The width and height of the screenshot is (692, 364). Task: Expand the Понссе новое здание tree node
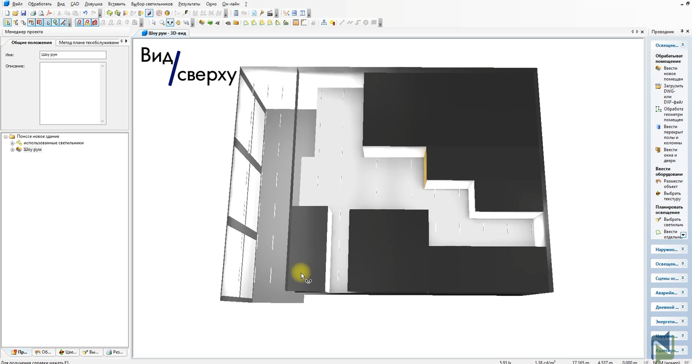coord(5,136)
